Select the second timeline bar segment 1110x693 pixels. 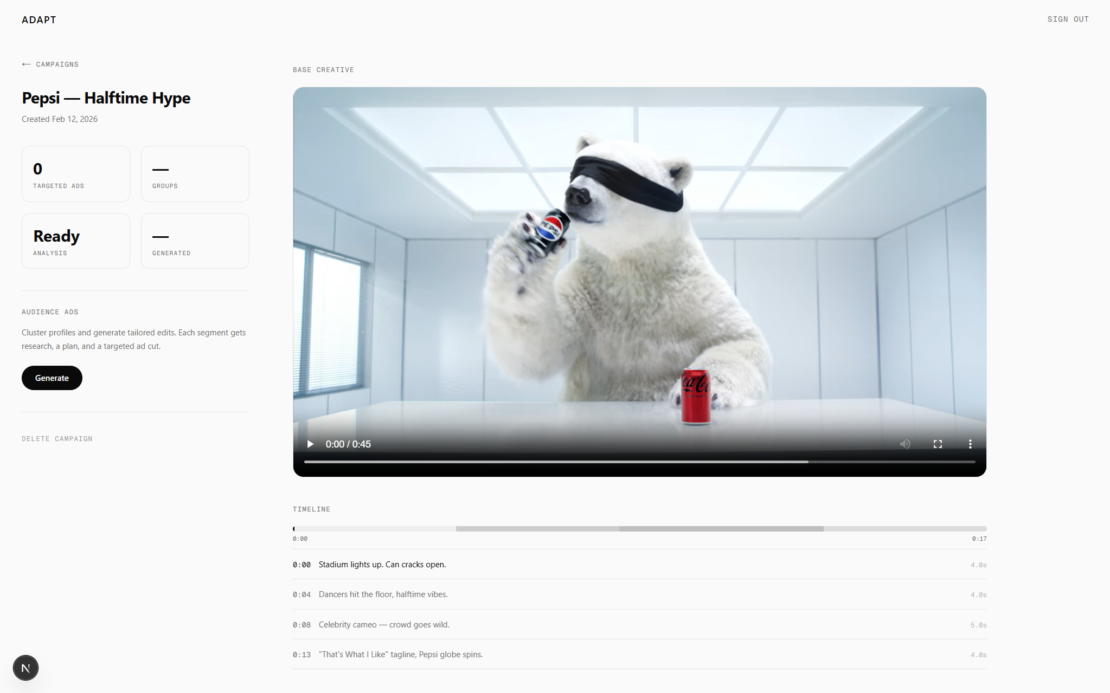pyautogui.click(x=537, y=529)
